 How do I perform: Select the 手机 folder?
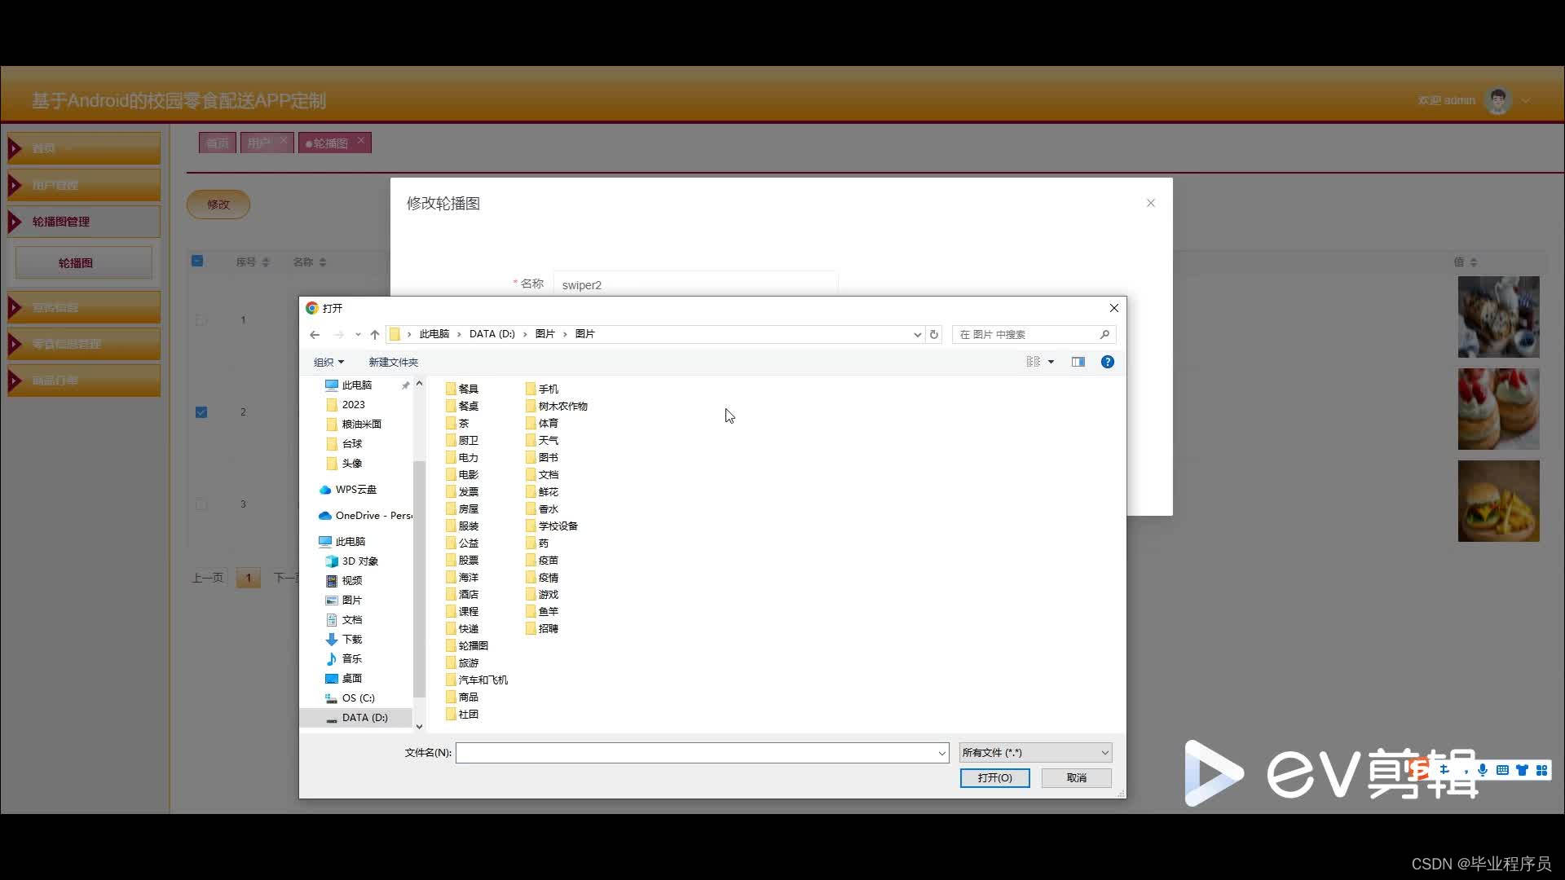click(x=547, y=389)
